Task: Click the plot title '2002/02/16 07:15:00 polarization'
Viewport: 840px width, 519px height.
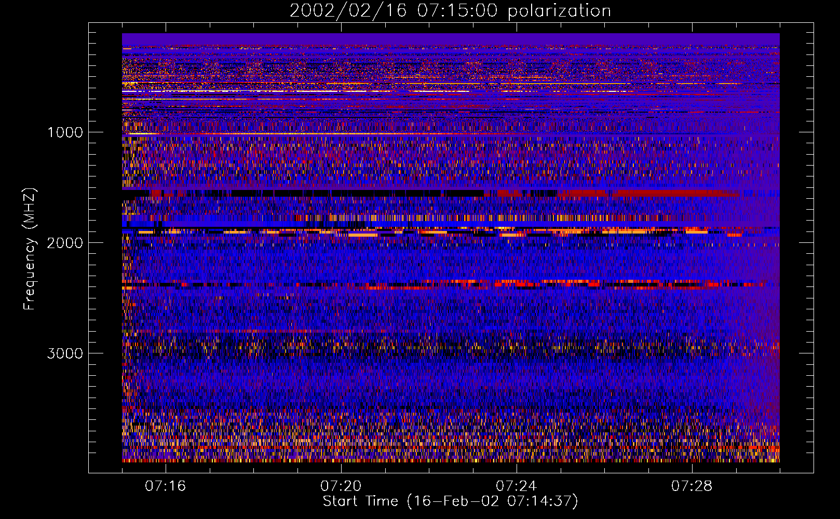Action: [450, 11]
